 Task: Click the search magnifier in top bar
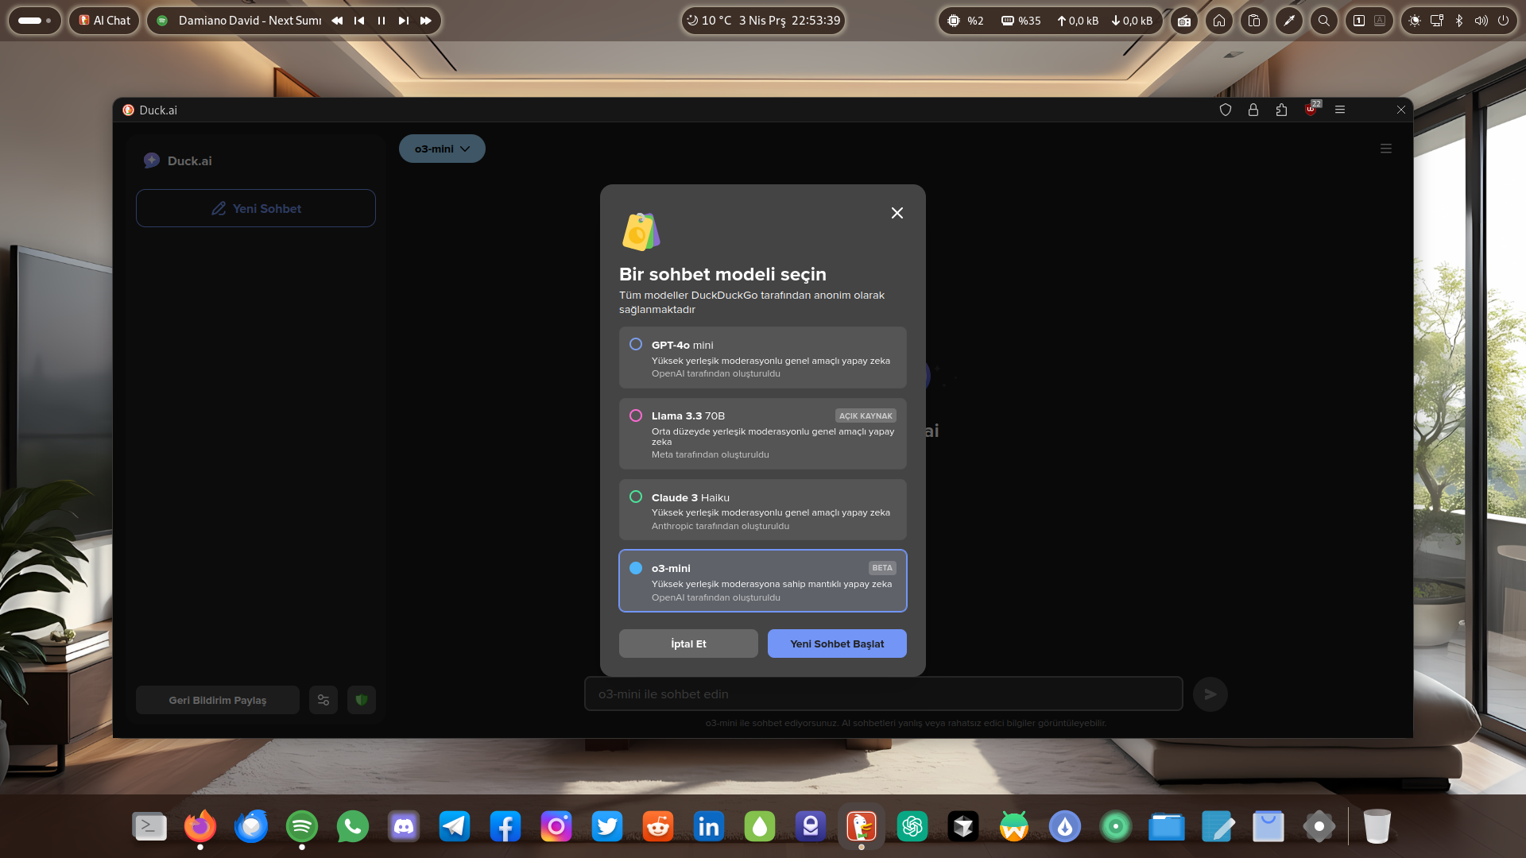click(x=1324, y=21)
